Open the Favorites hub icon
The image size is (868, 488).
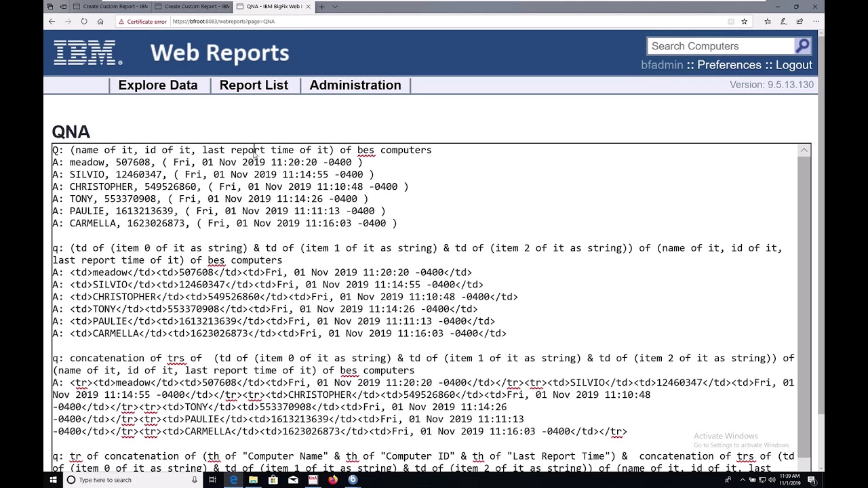[768, 21]
